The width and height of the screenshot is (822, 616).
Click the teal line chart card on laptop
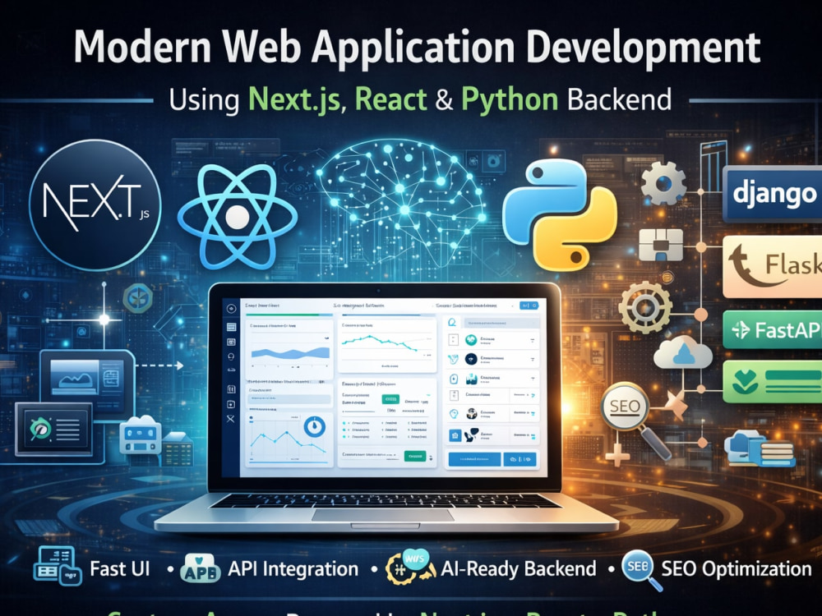point(387,344)
